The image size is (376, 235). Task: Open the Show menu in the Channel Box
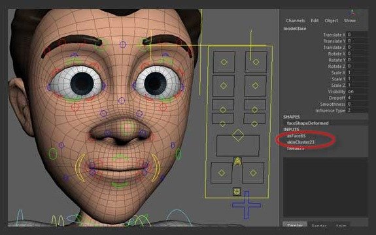(350, 21)
